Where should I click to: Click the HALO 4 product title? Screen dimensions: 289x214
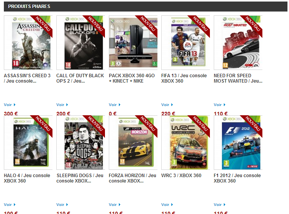pyautogui.click(x=27, y=178)
